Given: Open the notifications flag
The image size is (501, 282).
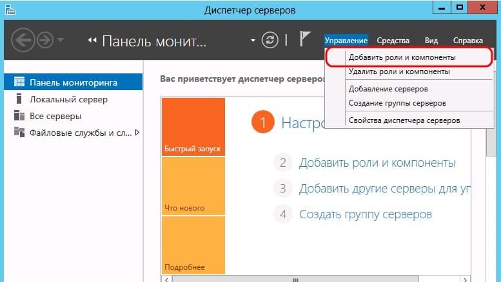Looking at the screenshot, I should click(x=304, y=39).
